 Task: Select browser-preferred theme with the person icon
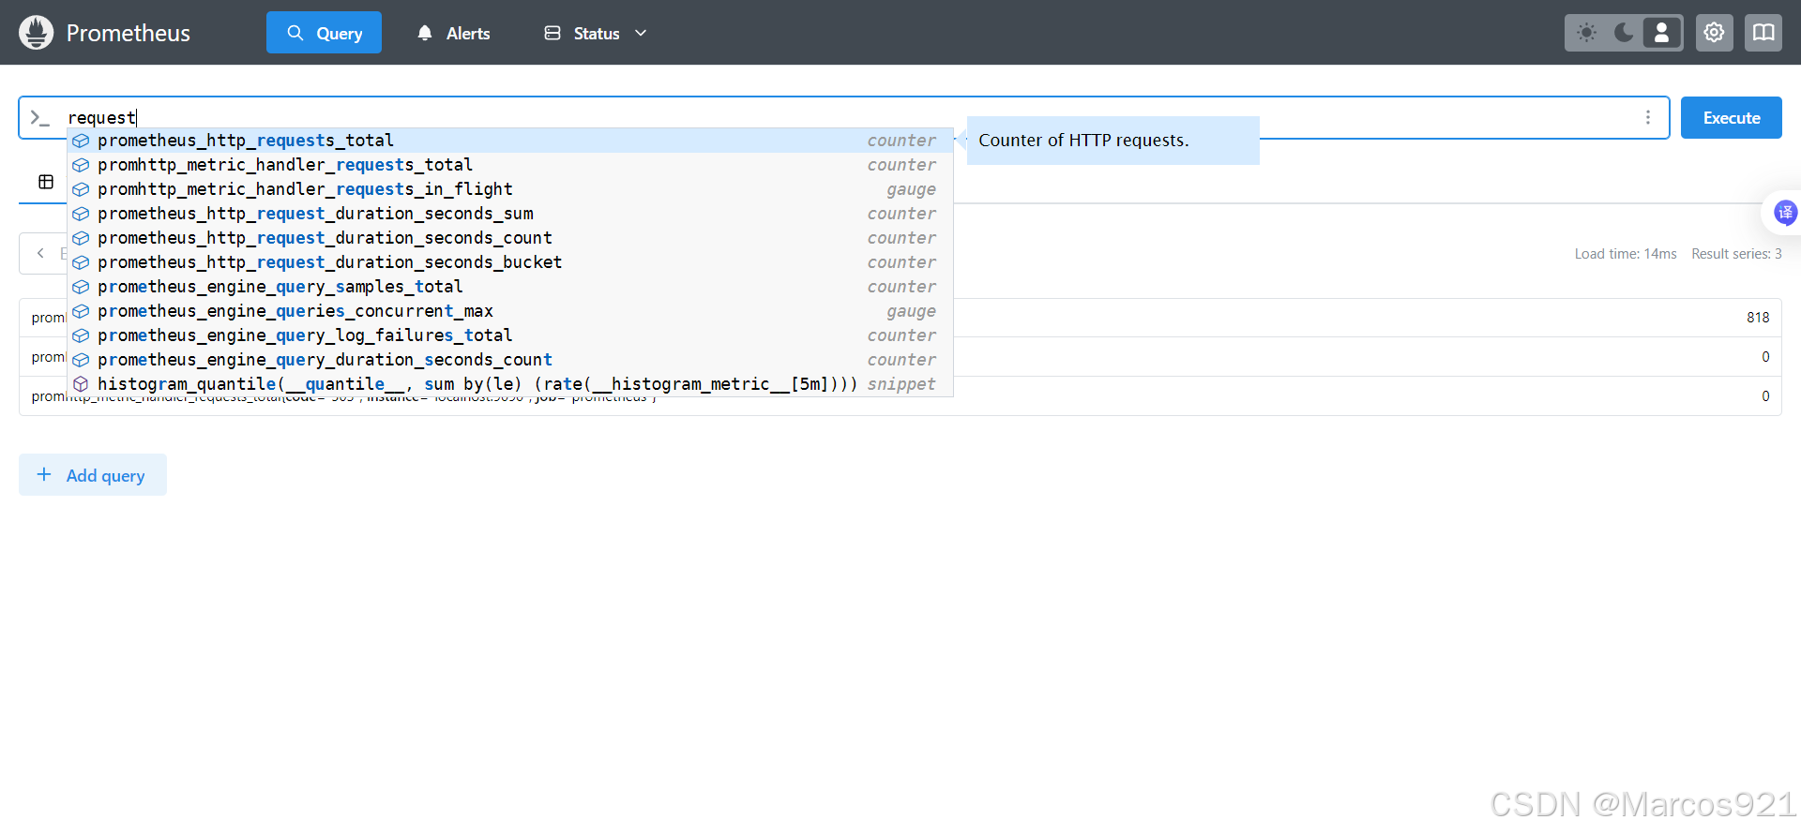[1661, 33]
